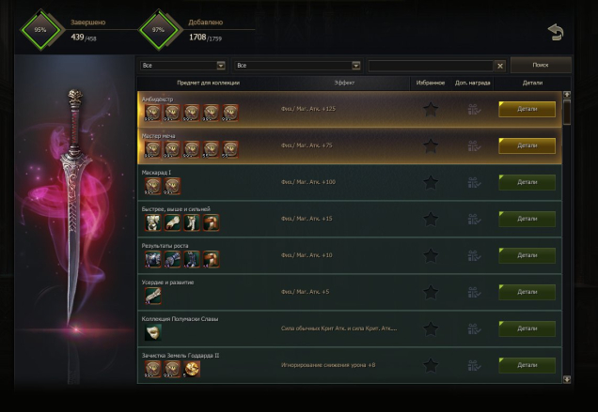The width and height of the screenshot is (598, 412).
Task: Mark Маскарад I collection as favorite
Action: click(431, 182)
